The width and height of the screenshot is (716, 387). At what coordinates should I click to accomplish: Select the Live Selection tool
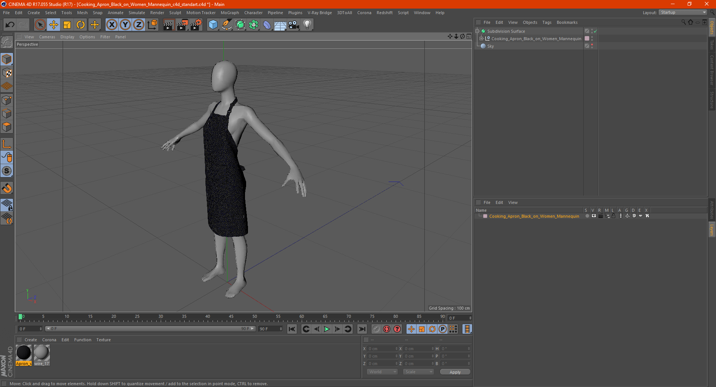point(40,25)
